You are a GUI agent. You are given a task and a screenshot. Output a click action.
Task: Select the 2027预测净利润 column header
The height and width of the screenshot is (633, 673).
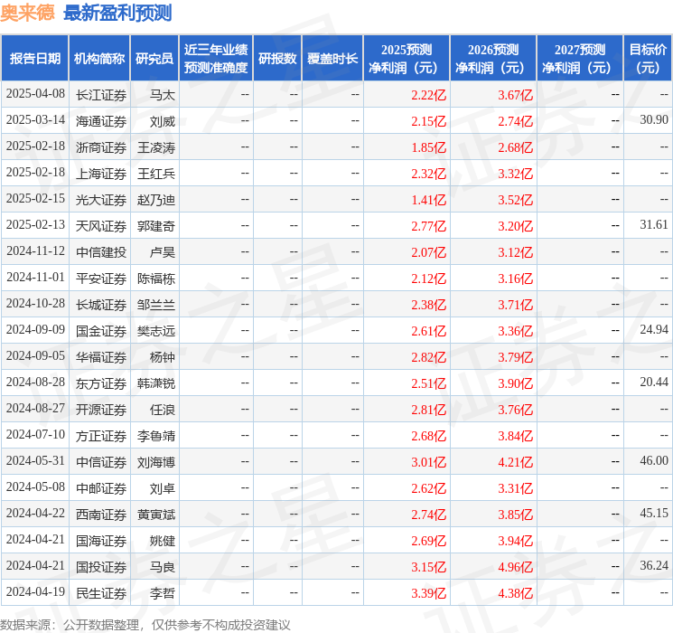(x=580, y=59)
